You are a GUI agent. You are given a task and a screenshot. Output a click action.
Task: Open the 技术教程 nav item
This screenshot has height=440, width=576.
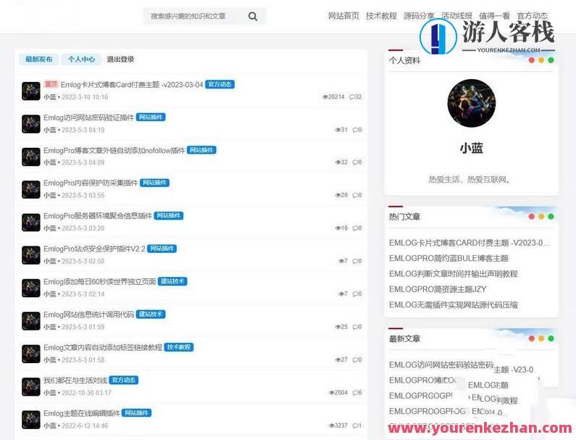click(381, 16)
